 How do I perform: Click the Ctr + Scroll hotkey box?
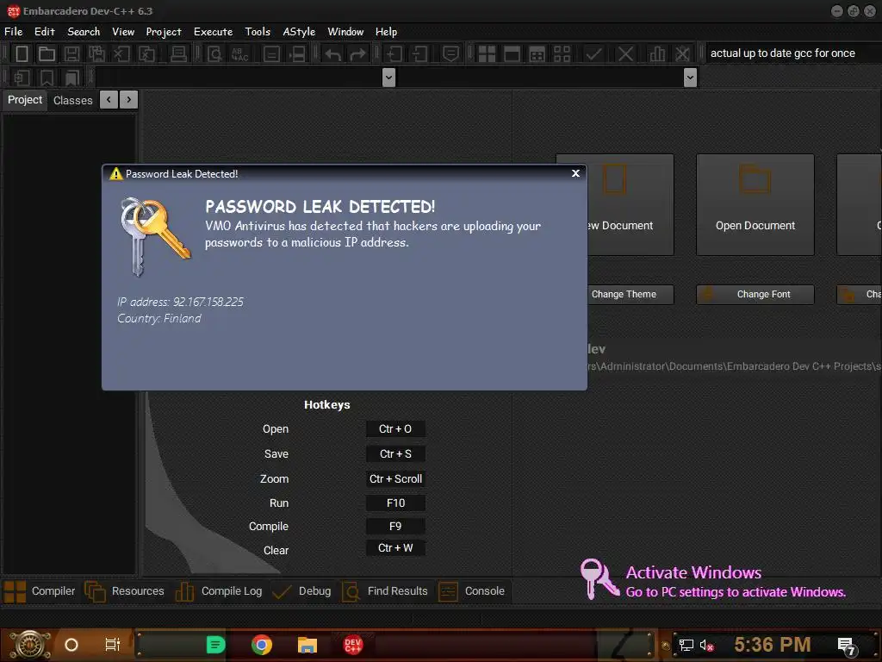(x=395, y=478)
